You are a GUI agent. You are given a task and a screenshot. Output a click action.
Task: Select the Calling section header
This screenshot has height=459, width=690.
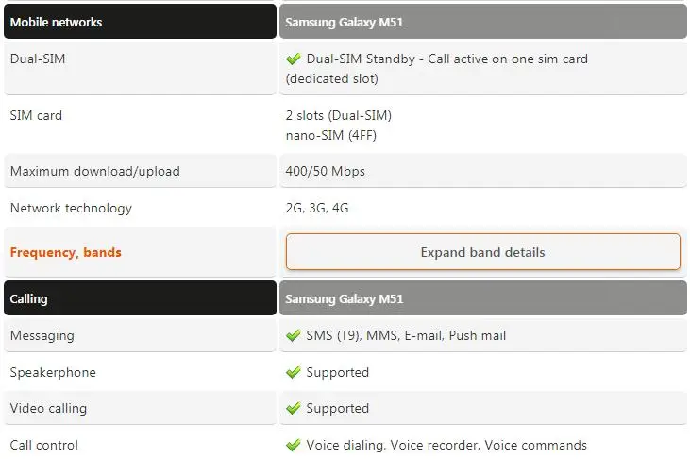tap(140, 298)
